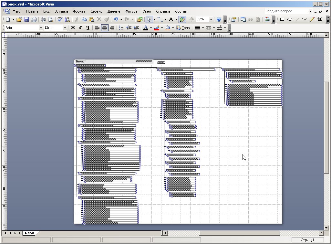Paste with the clipboard icon
Viewport: 331px width, 244px height.
[x=92, y=19]
